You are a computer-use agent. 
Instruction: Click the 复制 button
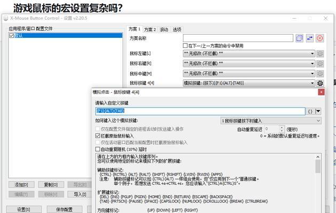[51, 185]
